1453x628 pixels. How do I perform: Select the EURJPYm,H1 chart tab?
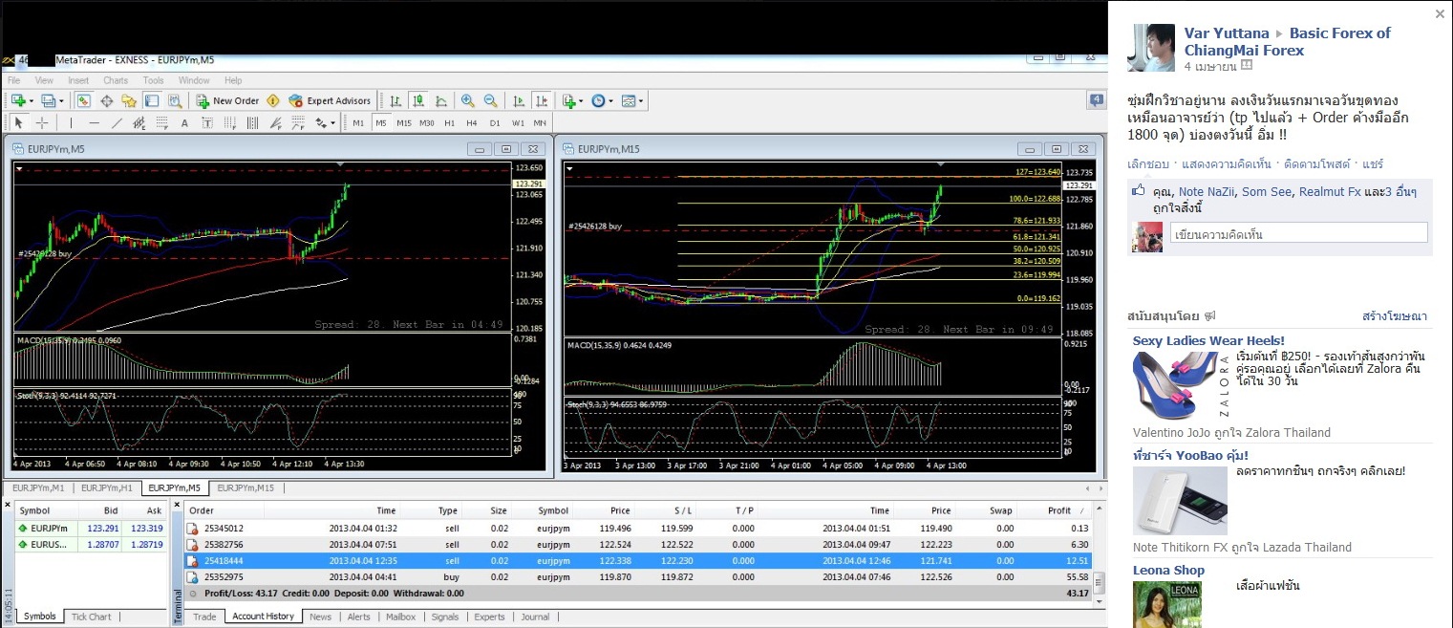click(x=106, y=487)
